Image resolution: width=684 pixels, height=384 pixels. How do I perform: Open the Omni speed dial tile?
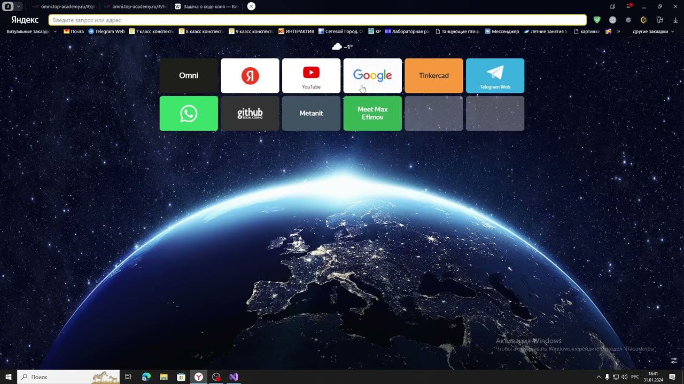189,76
